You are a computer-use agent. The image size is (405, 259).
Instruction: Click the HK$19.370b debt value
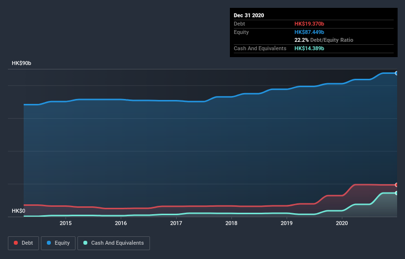(309, 24)
